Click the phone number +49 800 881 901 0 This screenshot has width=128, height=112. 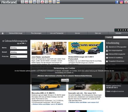112,88
